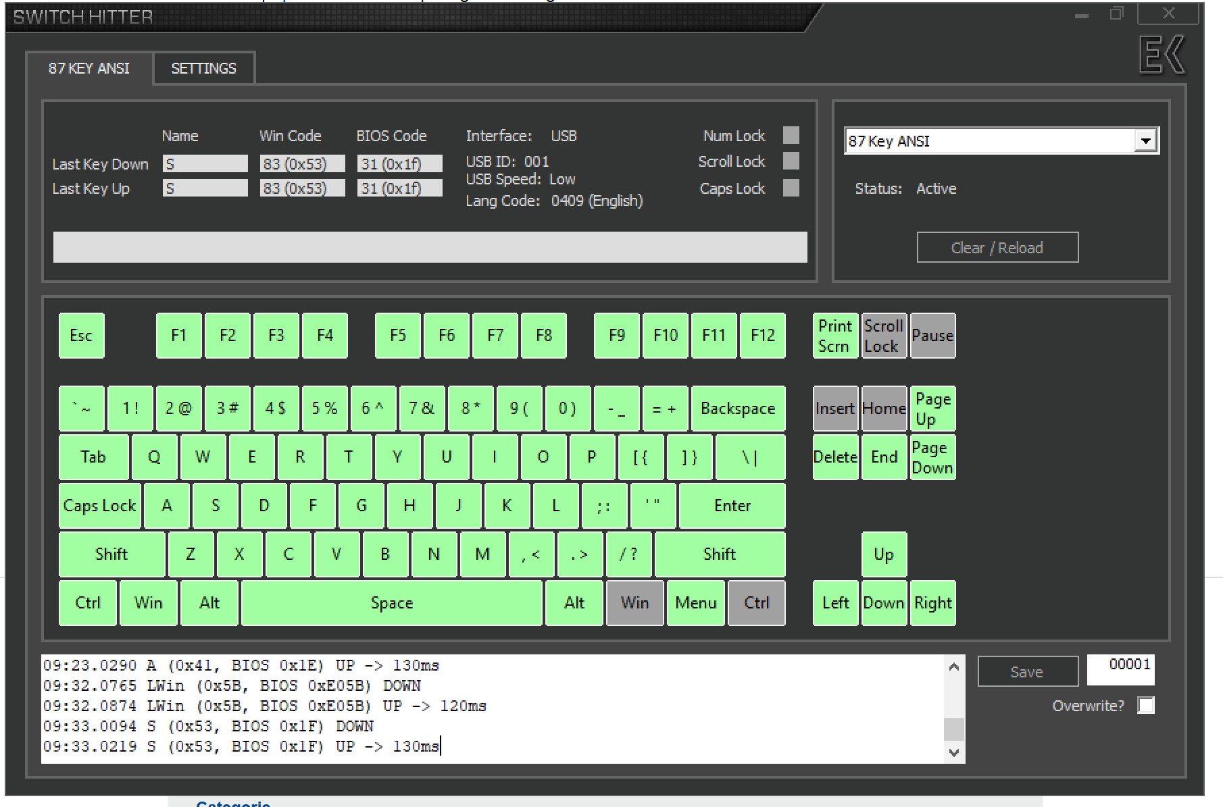Click the Alt key next to the Menu-side Win key
This screenshot has width=1223, height=807.
tap(574, 603)
